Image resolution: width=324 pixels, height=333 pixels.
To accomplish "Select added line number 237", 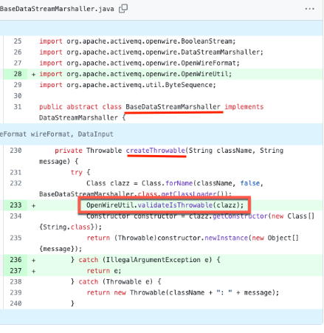I will click(15, 271).
